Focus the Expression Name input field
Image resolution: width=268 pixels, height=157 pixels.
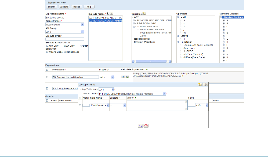(x=65, y=17)
